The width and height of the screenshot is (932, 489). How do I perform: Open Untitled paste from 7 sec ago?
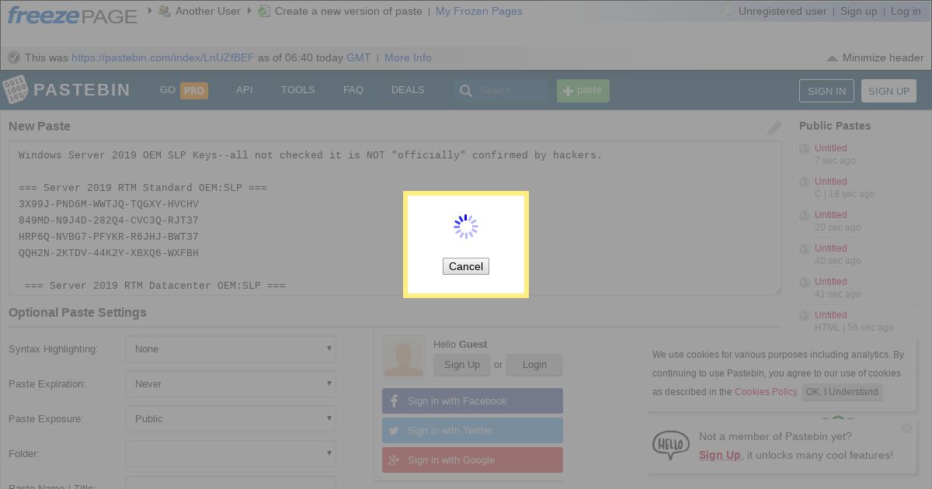830,148
